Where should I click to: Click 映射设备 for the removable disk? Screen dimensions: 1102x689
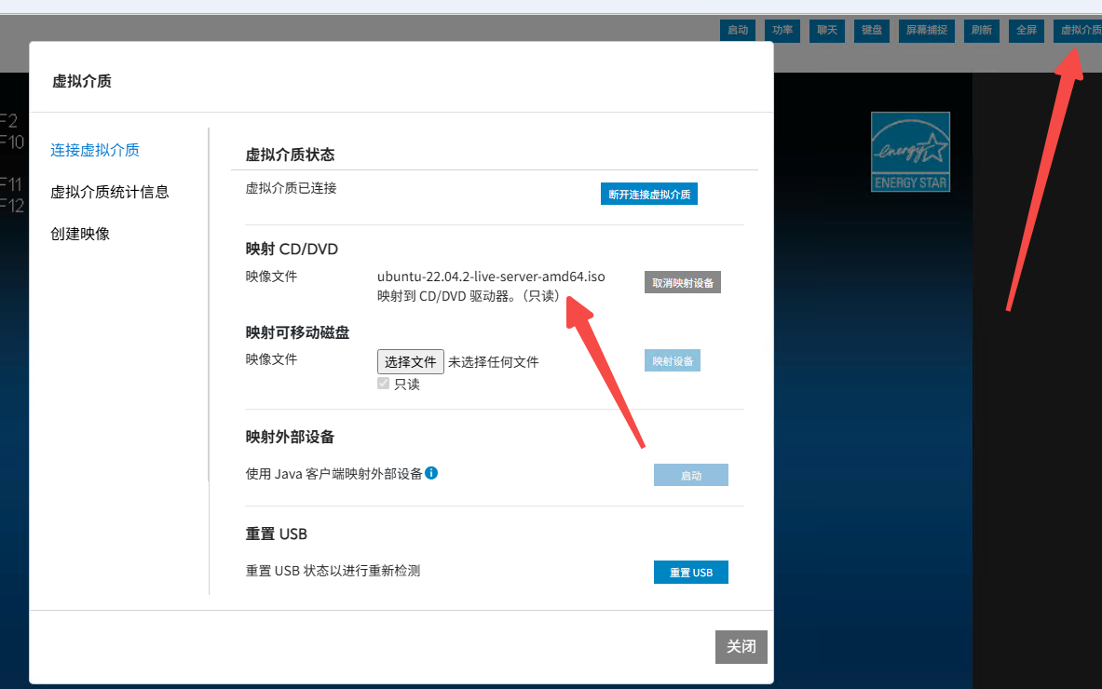(x=672, y=360)
